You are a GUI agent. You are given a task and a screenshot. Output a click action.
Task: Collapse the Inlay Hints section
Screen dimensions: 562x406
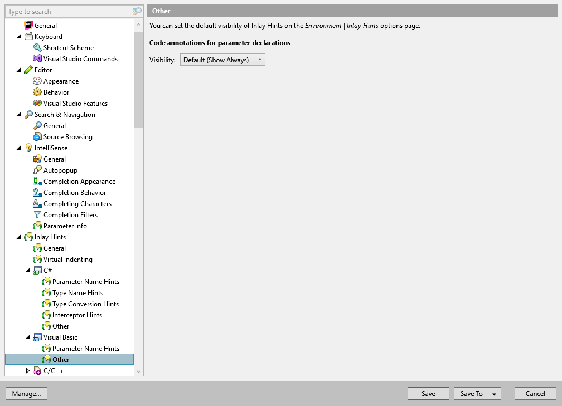click(x=18, y=237)
